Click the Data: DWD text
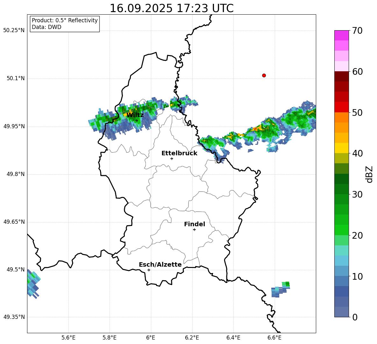Viewport: 377px width, 344px height. [46, 27]
